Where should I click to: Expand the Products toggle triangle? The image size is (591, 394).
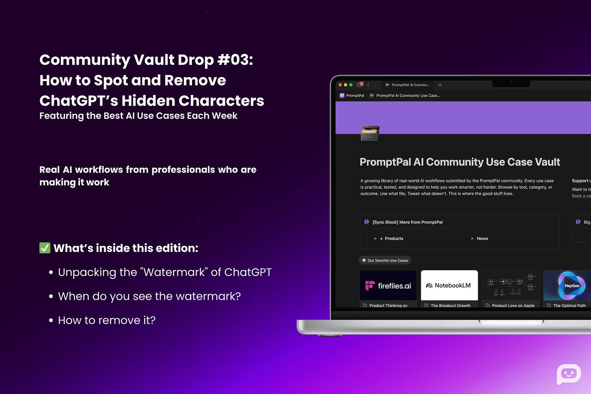point(375,239)
